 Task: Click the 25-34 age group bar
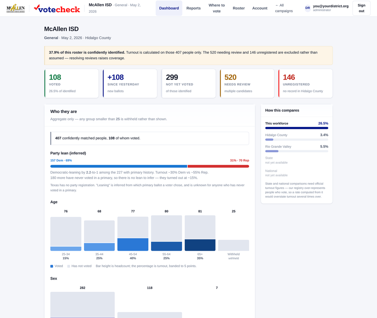(66, 234)
